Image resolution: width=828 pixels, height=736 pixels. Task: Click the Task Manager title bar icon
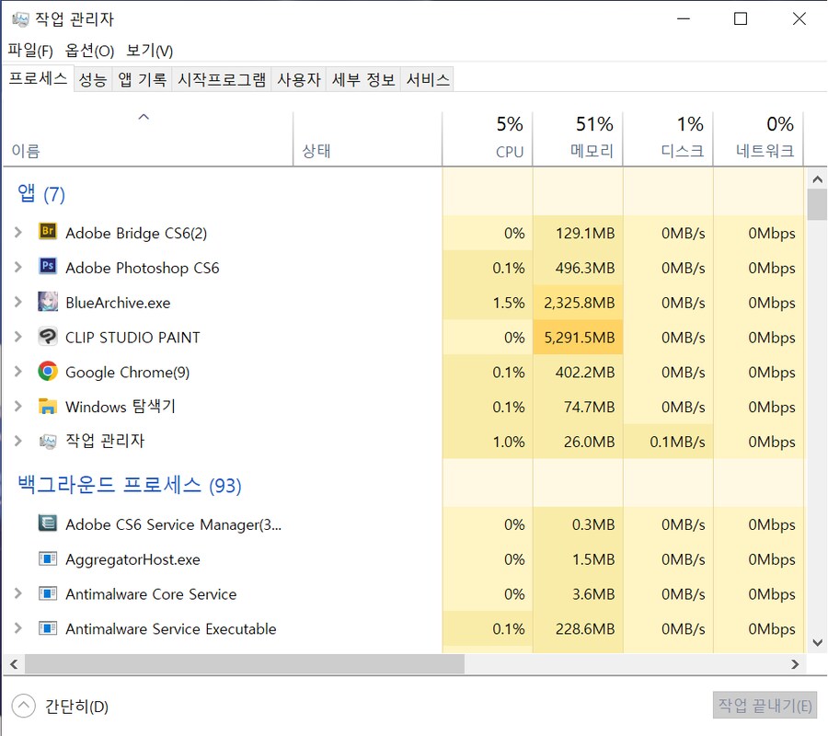(20, 20)
